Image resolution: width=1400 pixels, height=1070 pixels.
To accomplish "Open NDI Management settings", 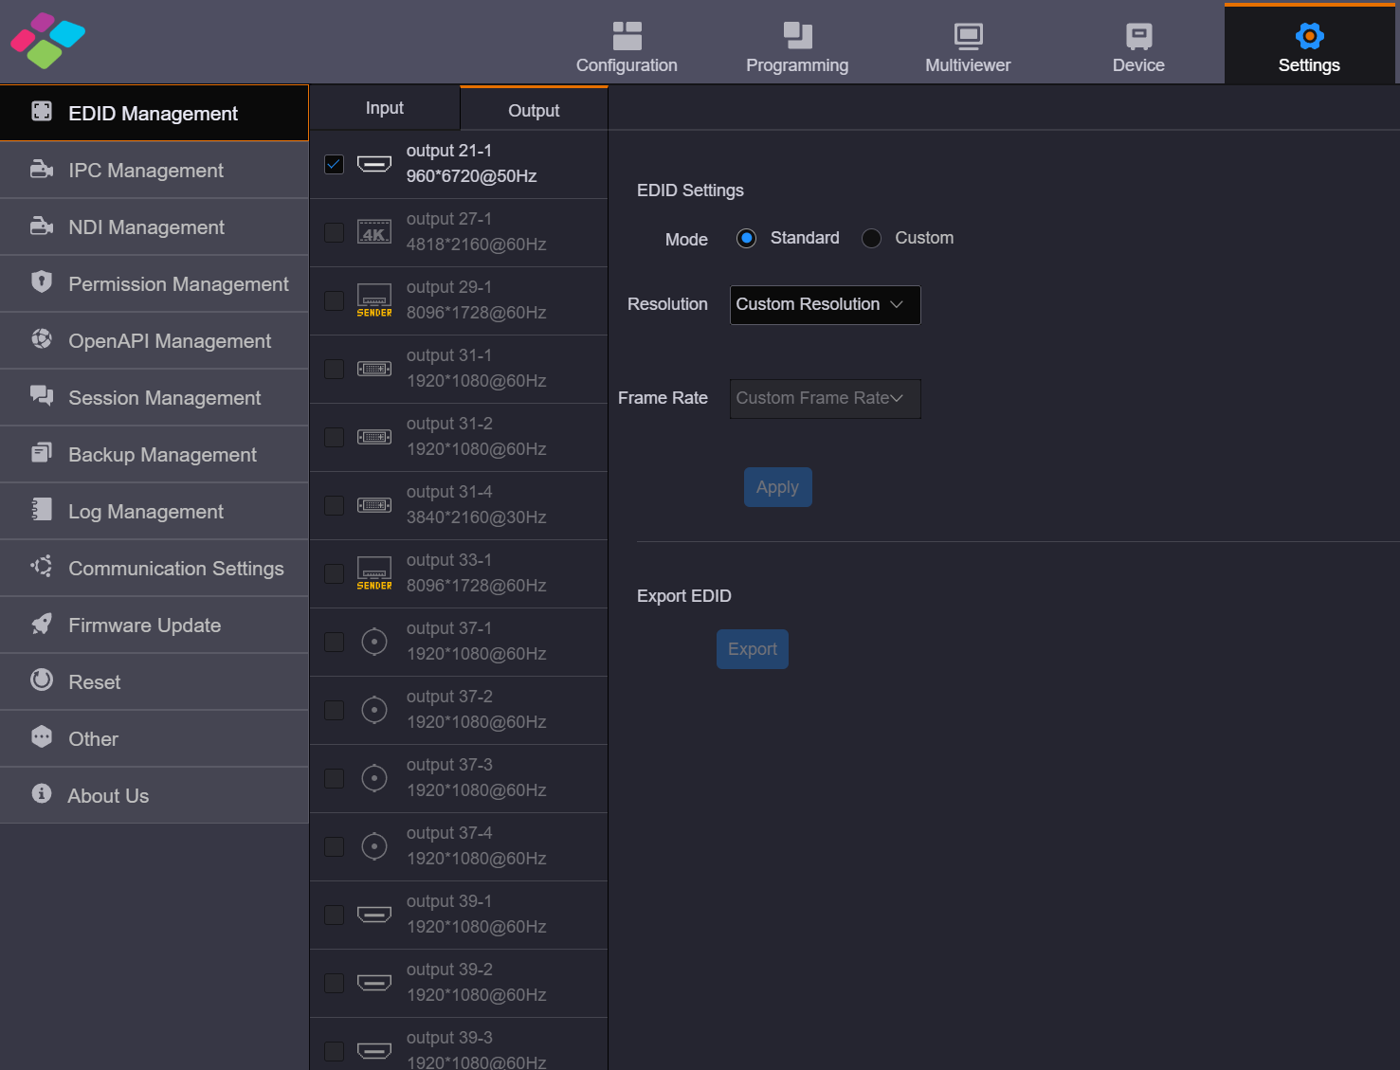I will [146, 227].
